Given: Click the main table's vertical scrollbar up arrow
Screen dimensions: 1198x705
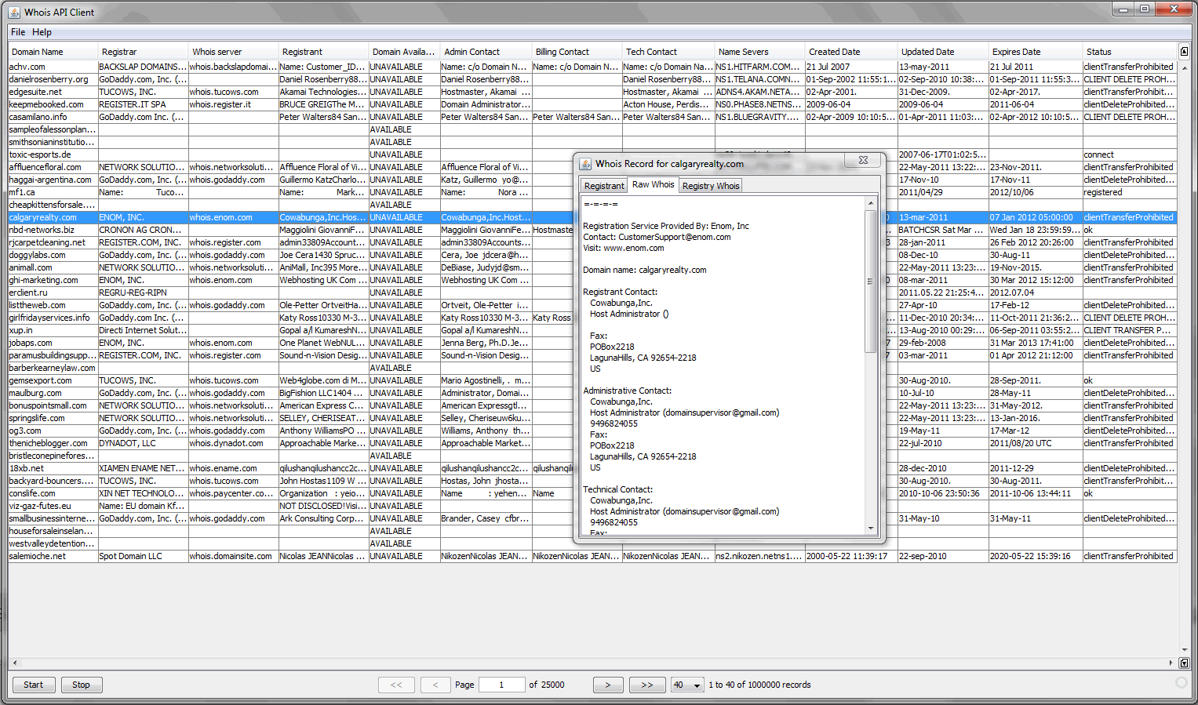Looking at the screenshot, I should coord(1184,68).
